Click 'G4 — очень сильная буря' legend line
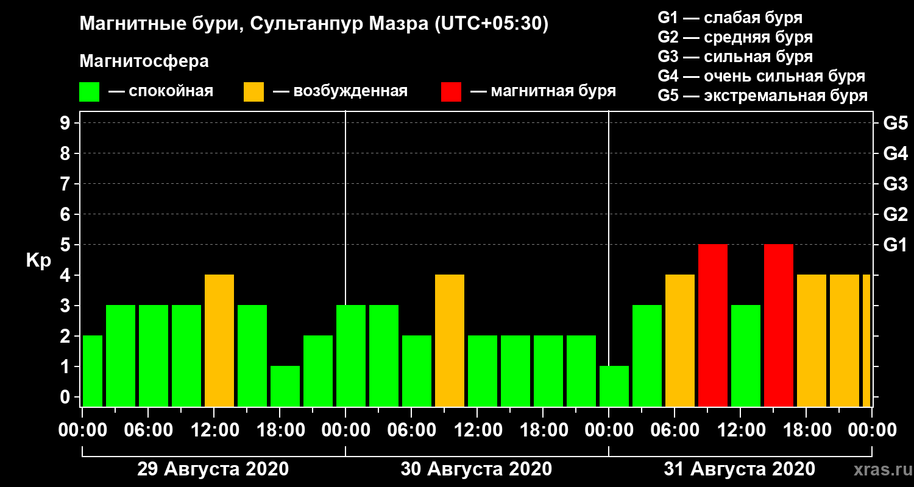The width and height of the screenshot is (914, 487). [762, 76]
